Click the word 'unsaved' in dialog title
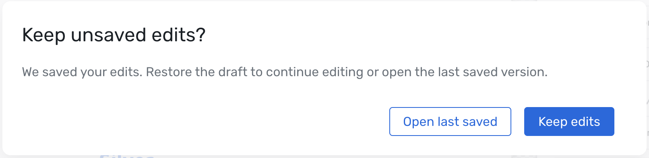The image size is (649, 158). coord(108,35)
